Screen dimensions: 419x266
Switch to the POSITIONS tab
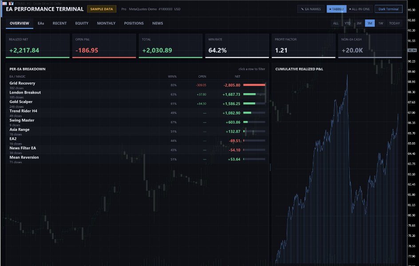coord(134,23)
